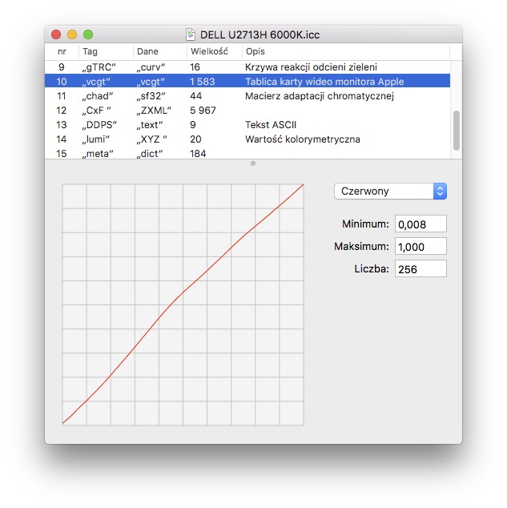
Task: Click the '1 583' size value
Action: pyautogui.click(x=203, y=82)
